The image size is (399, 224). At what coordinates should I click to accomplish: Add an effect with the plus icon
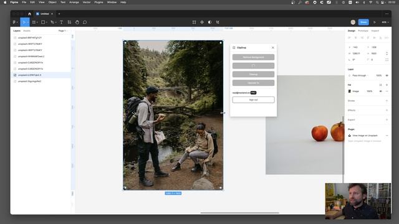(x=387, y=110)
